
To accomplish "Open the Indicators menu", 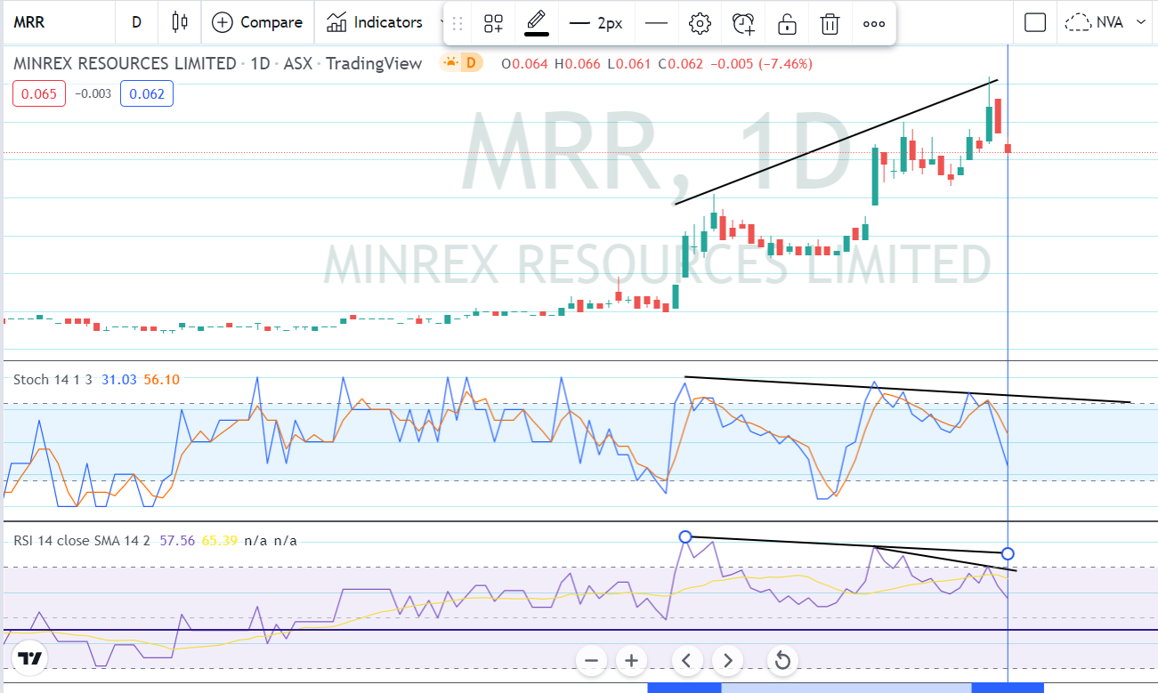I will point(374,22).
